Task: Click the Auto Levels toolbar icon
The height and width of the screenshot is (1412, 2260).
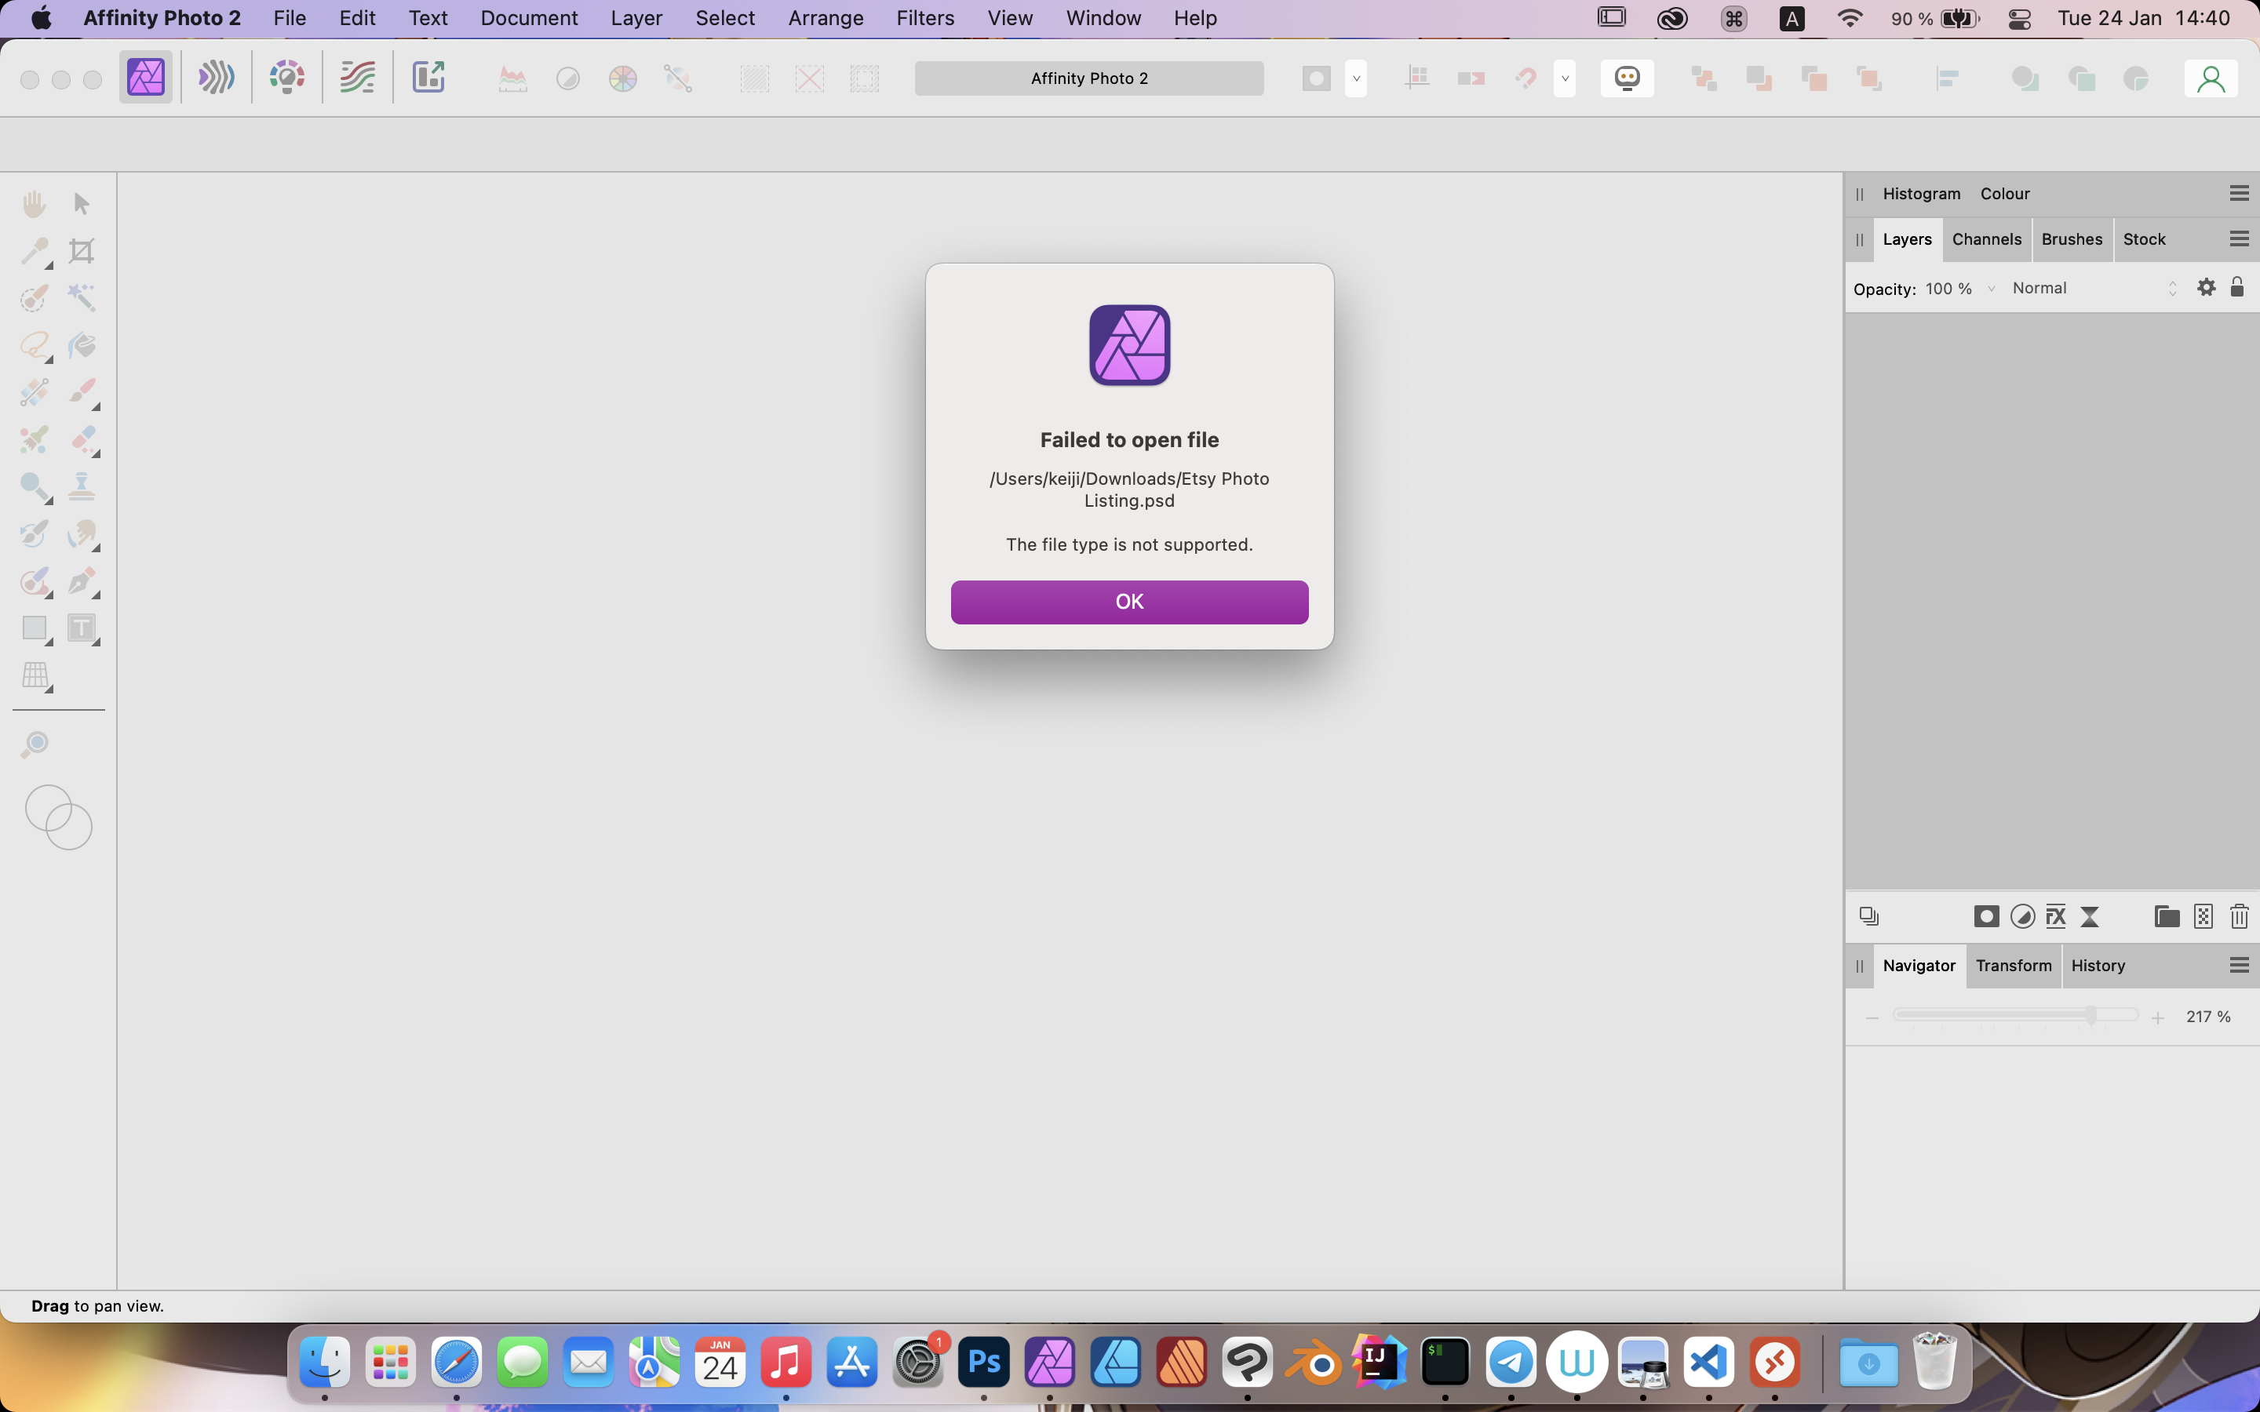Action: 512,78
